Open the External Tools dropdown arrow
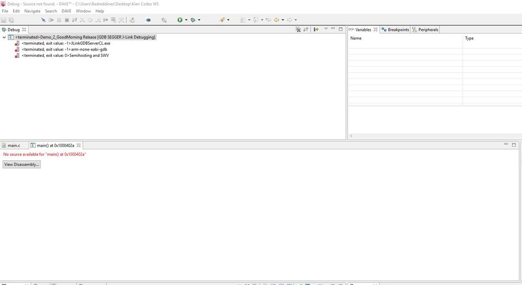Screen dimensions: 522x285 pyautogui.click(x=228, y=20)
